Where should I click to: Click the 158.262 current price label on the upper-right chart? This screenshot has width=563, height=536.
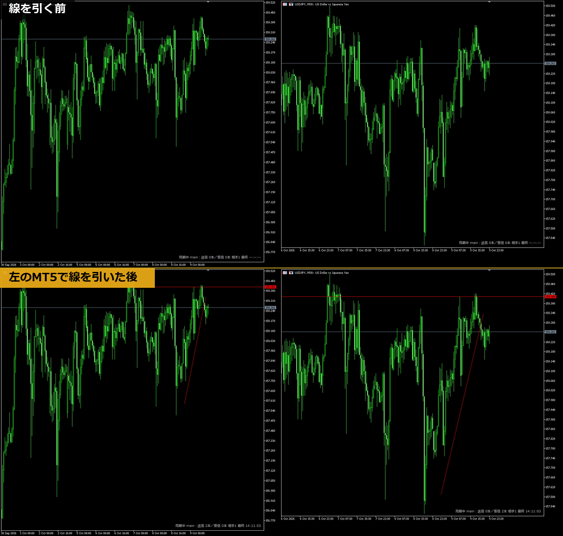point(550,63)
